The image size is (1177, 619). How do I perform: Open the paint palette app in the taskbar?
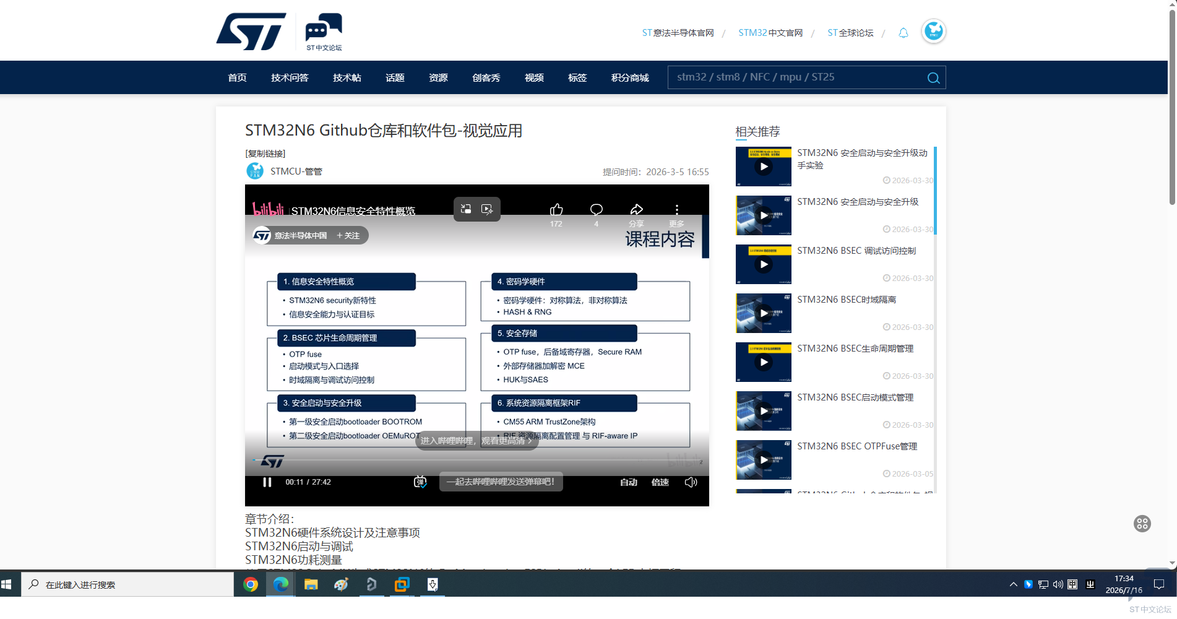coord(341,584)
